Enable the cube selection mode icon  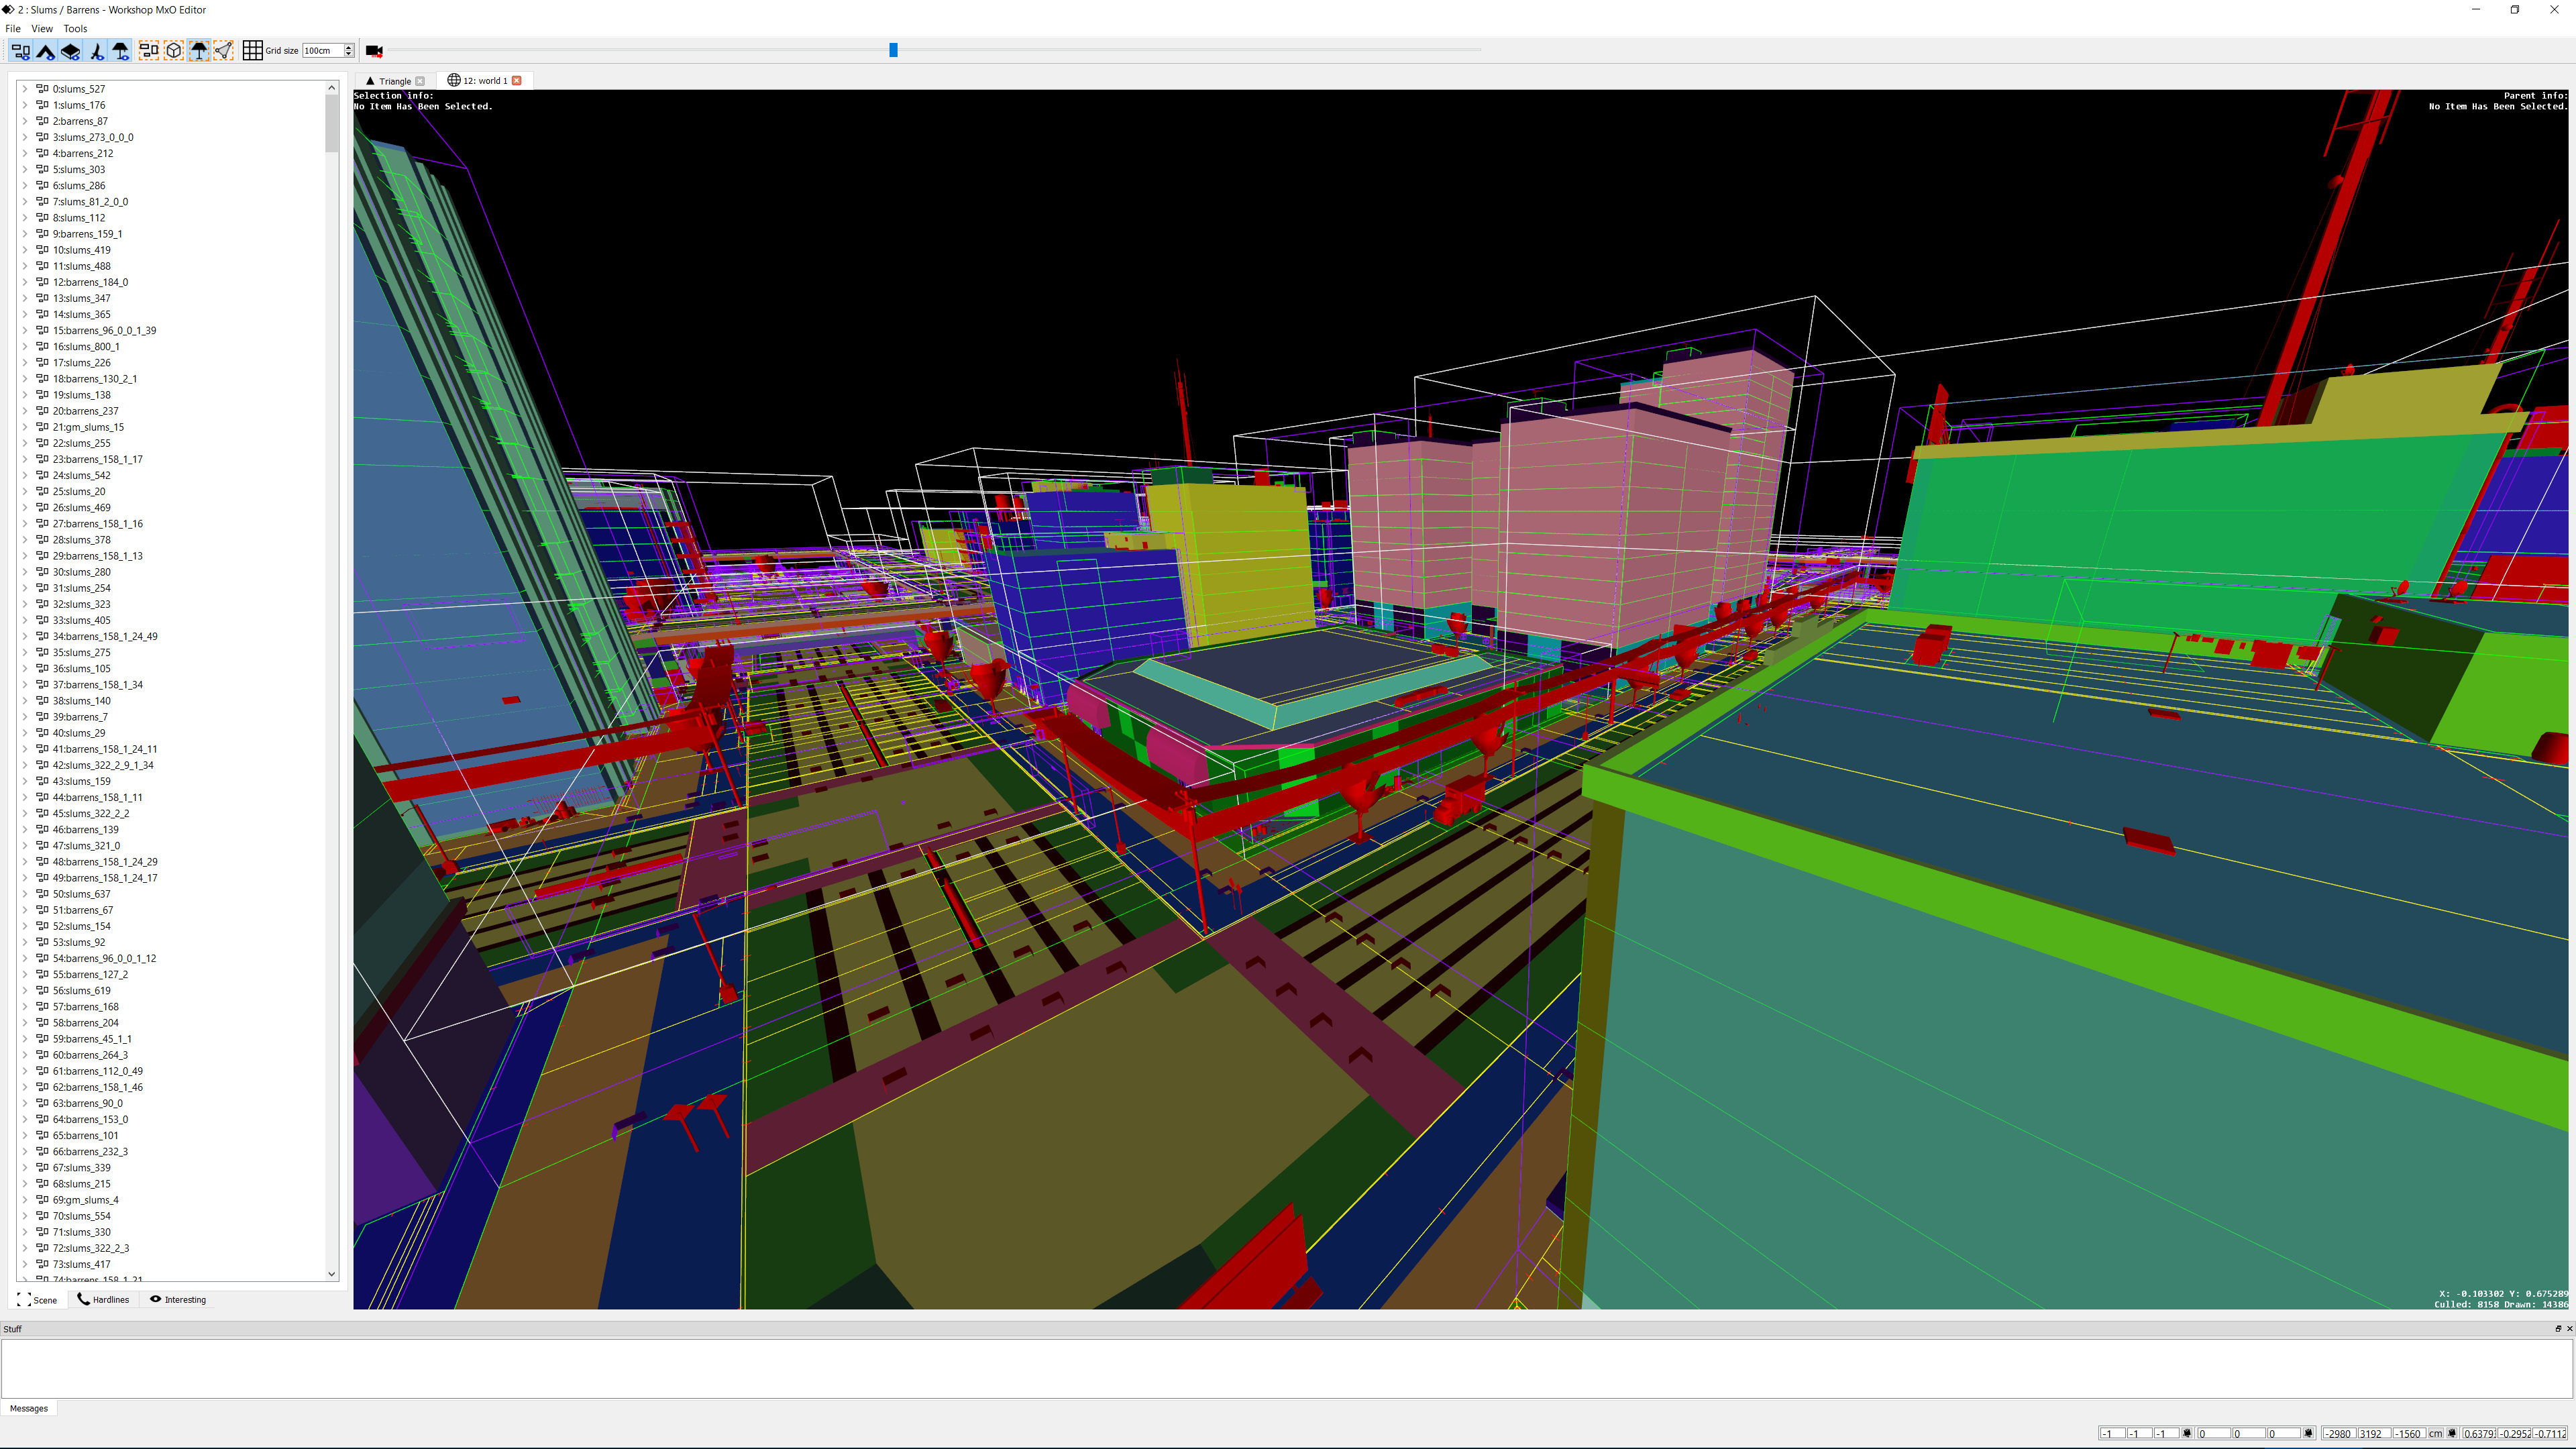click(174, 51)
